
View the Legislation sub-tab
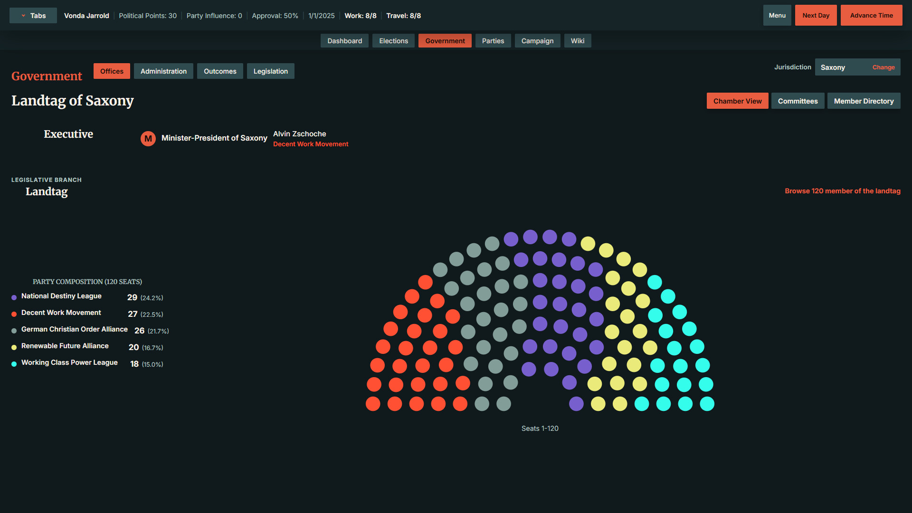(270, 71)
